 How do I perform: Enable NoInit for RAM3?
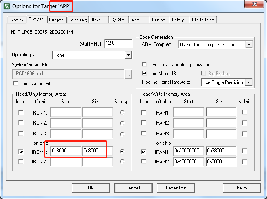(x=244, y=134)
